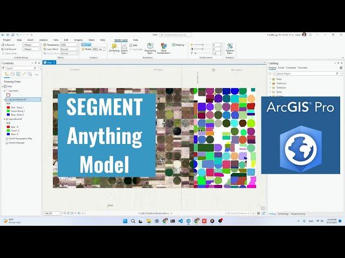The image size is (345, 258).
Task: Click the Insert ribbon tab
Action: pos(30,40)
